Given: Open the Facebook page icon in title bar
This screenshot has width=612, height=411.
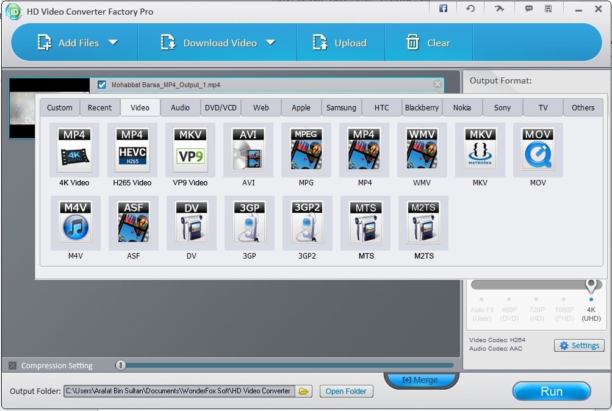Looking at the screenshot, I should tap(443, 9).
